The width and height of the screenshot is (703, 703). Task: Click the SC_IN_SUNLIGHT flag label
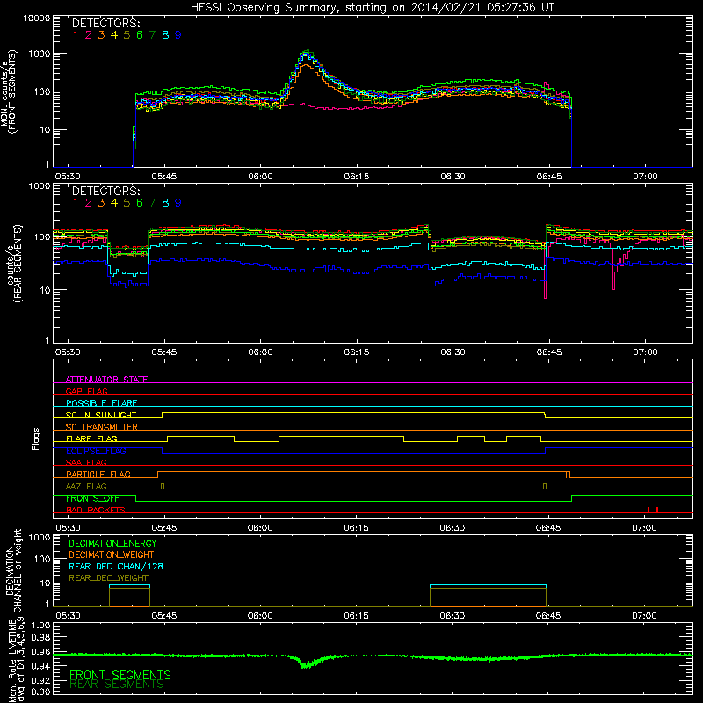[101, 415]
